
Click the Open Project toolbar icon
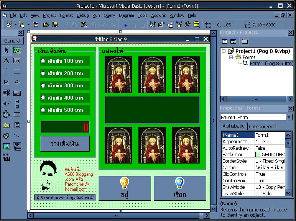46,25
